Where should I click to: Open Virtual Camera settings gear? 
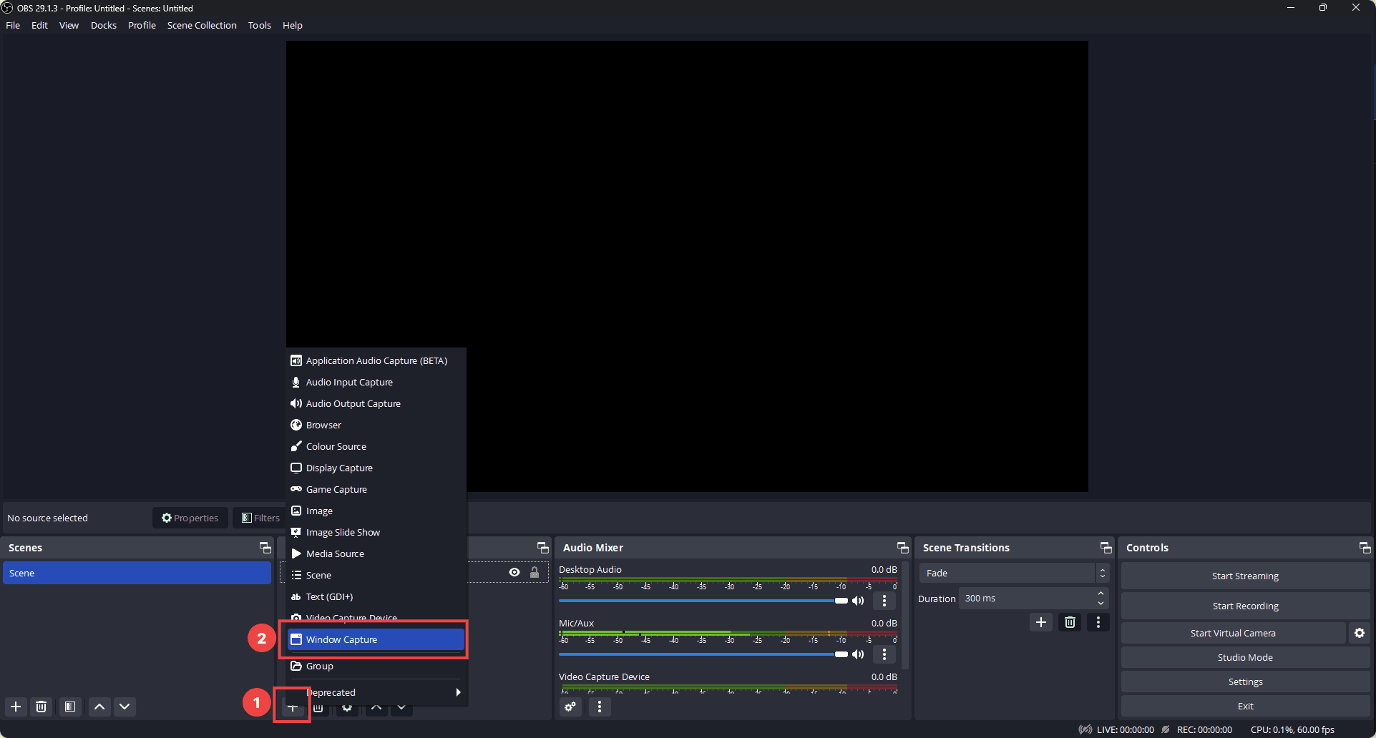click(1360, 633)
